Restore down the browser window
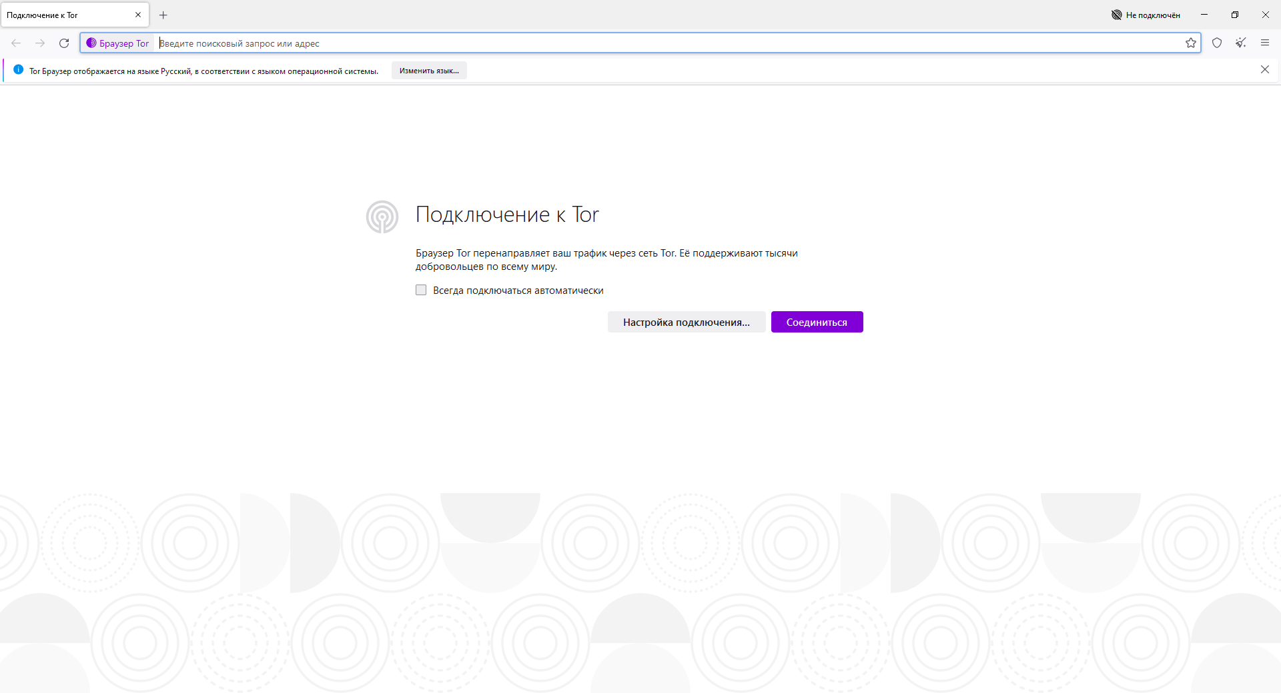Viewport: 1281px width, 693px height. coord(1235,15)
